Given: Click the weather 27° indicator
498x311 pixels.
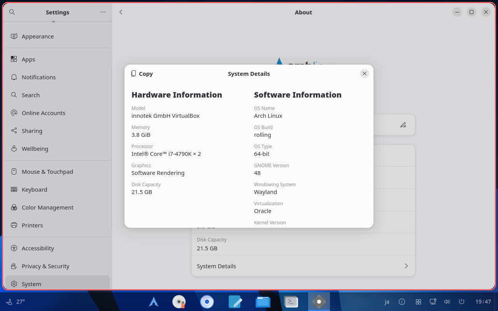Looking at the screenshot, I should (x=16, y=301).
